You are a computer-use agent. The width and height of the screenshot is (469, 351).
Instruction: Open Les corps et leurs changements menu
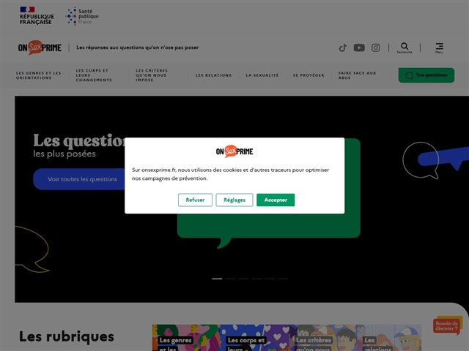pyautogui.click(x=94, y=75)
